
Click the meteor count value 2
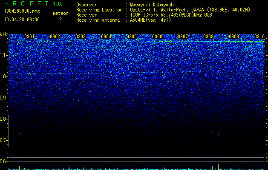click(x=61, y=20)
